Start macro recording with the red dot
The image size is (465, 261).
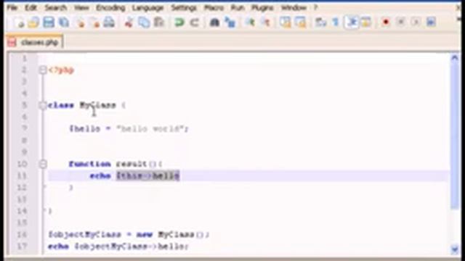click(x=386, y=22)
